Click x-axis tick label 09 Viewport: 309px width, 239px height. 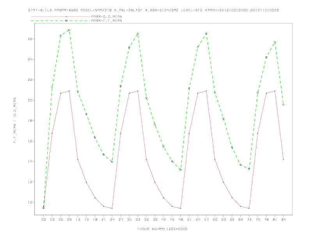[x=69, y=219]
